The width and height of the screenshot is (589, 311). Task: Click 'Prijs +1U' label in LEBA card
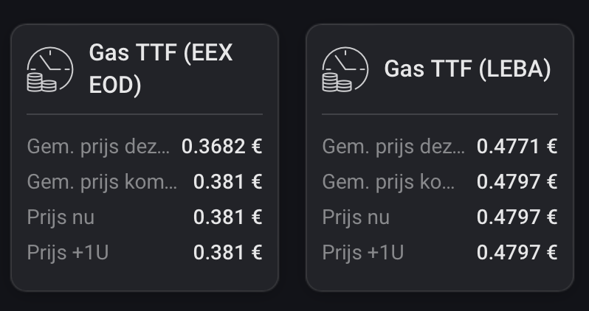(x=363, y=253)
